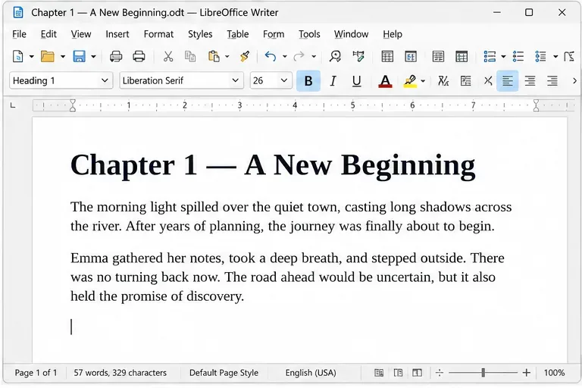Click the printer icon beside the Cut scissors

(x=139, y=56)
